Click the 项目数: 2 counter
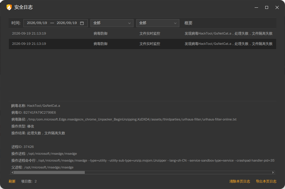Screen dimensions: 285x189 tap(29, 181)
